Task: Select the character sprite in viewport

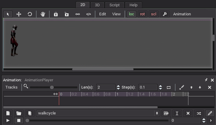Action: coord(14,40)
